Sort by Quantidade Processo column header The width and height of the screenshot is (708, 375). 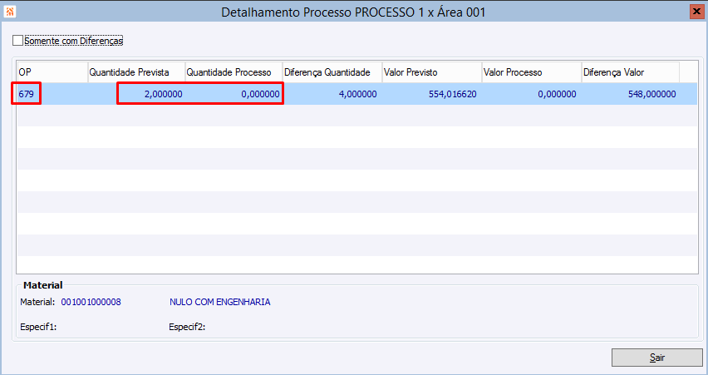(x=234, y=72)
